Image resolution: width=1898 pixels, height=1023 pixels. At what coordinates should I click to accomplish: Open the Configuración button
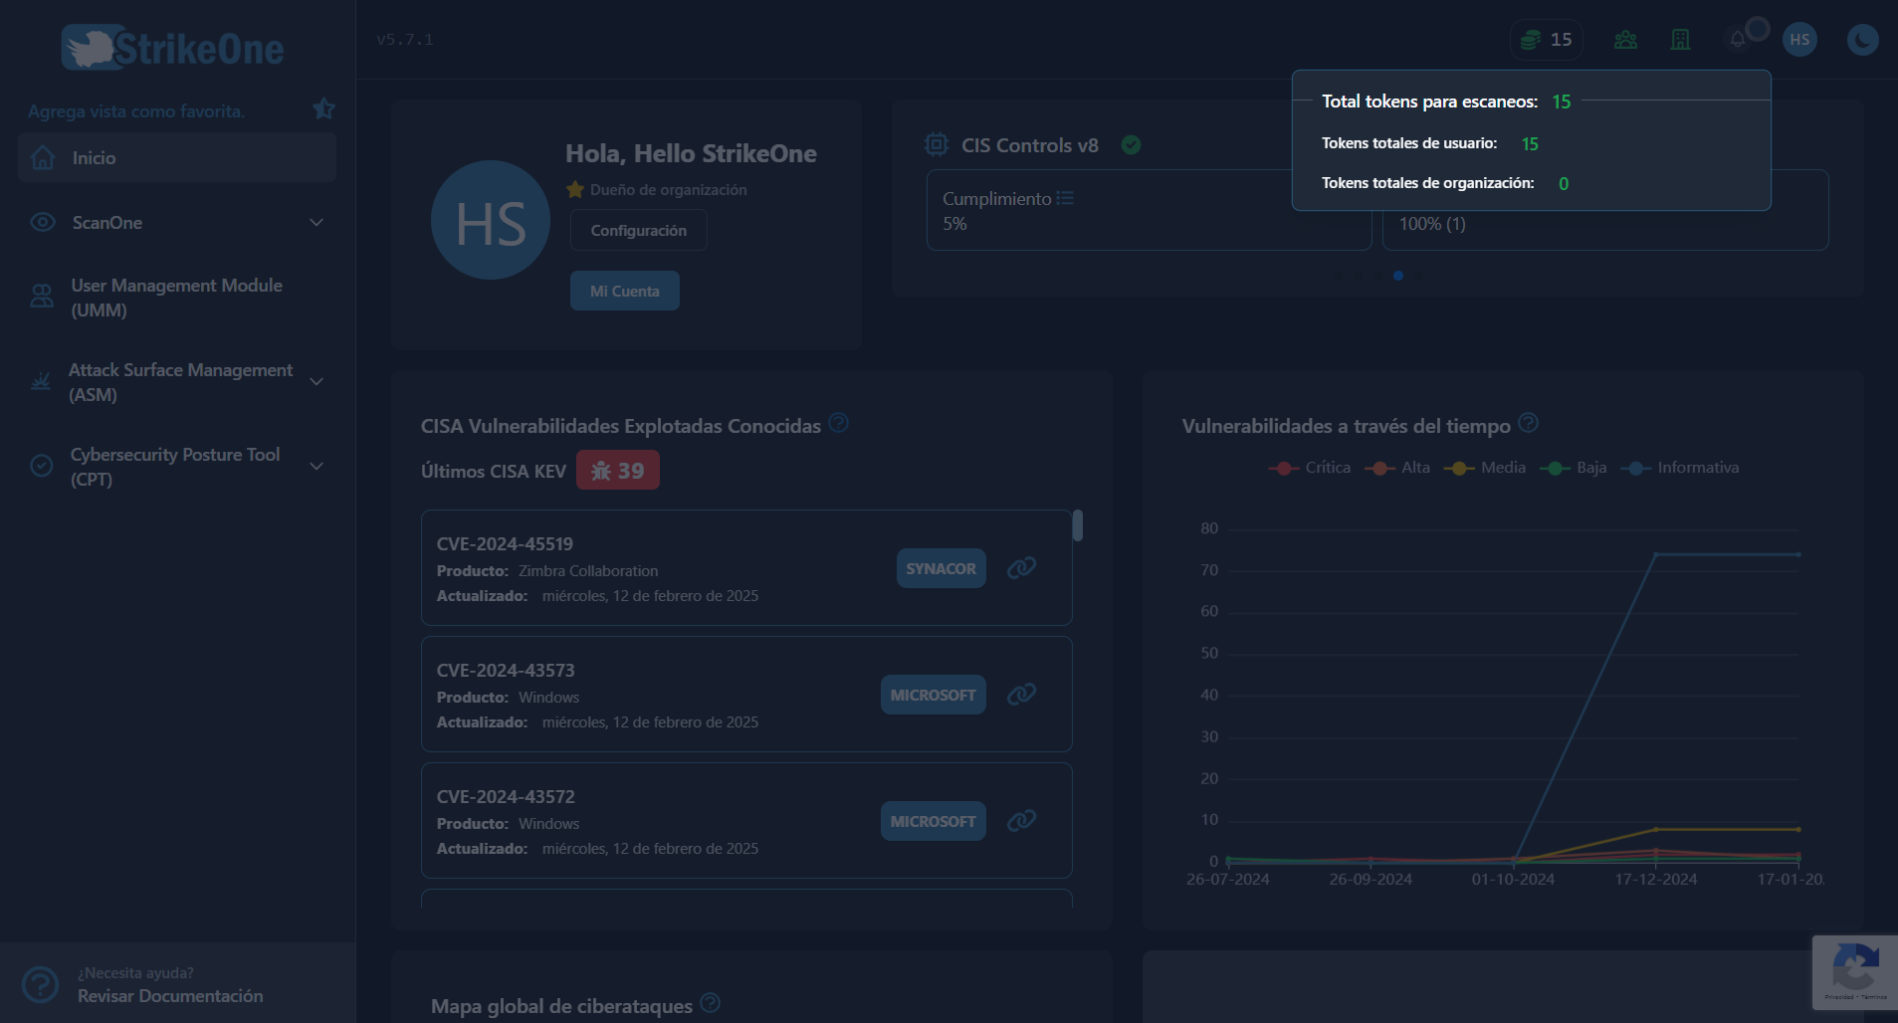(x=639, y=230)
